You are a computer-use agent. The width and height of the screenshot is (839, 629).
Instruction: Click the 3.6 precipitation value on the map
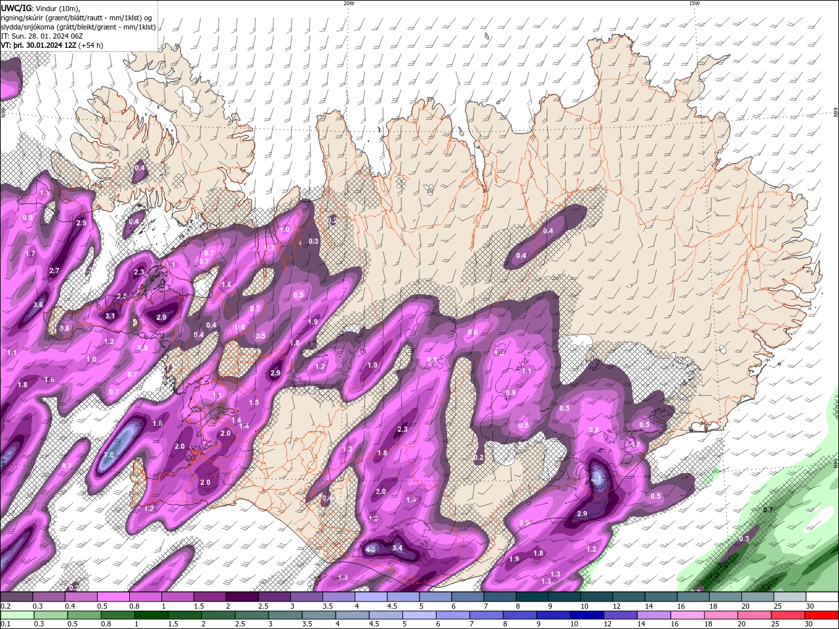click(x=38, y=305)
